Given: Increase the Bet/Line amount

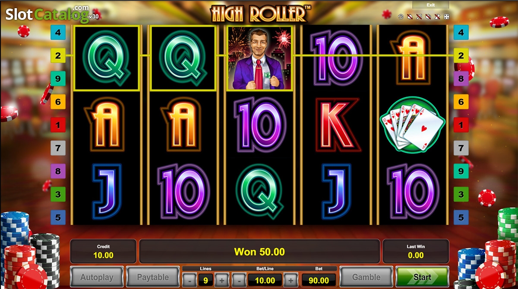Looking at the screenshot, I should (x=291, y=280).
